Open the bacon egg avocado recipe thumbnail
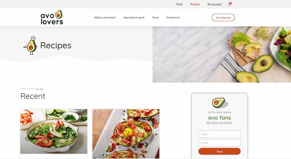This screenshot has height=159, width=291. tap(126, 134)
